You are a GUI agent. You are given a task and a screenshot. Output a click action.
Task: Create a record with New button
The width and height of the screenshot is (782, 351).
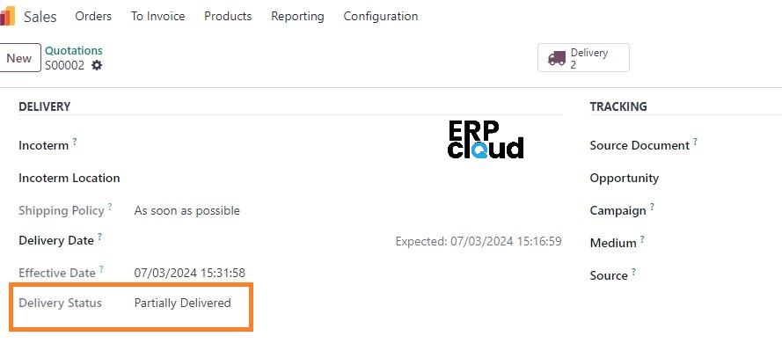click(x=19, y=58)
